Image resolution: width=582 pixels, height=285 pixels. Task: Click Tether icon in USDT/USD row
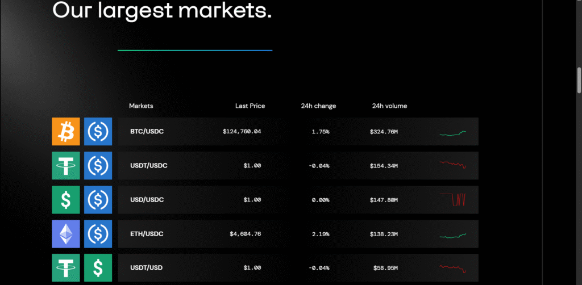coord(66,267)
